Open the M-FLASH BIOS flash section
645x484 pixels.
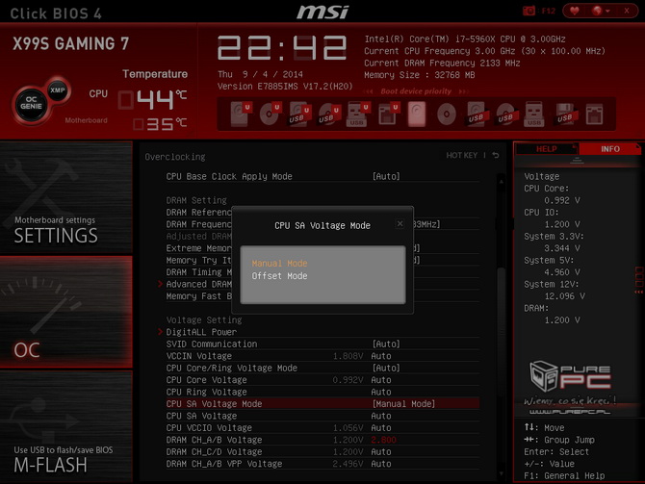pos(66,426)
